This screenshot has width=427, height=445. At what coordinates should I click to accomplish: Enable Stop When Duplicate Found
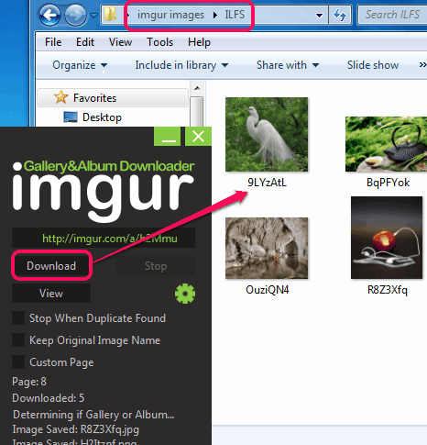18,318
